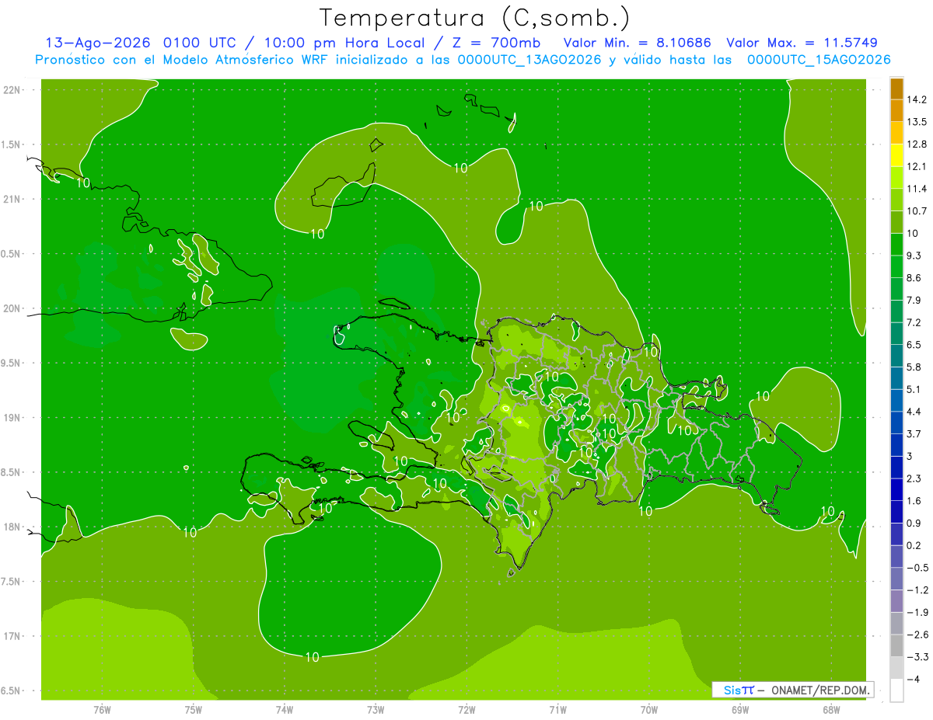
Task: Click the 'Valor Max. = 11.5749' readout
Action: click(802, 43)
